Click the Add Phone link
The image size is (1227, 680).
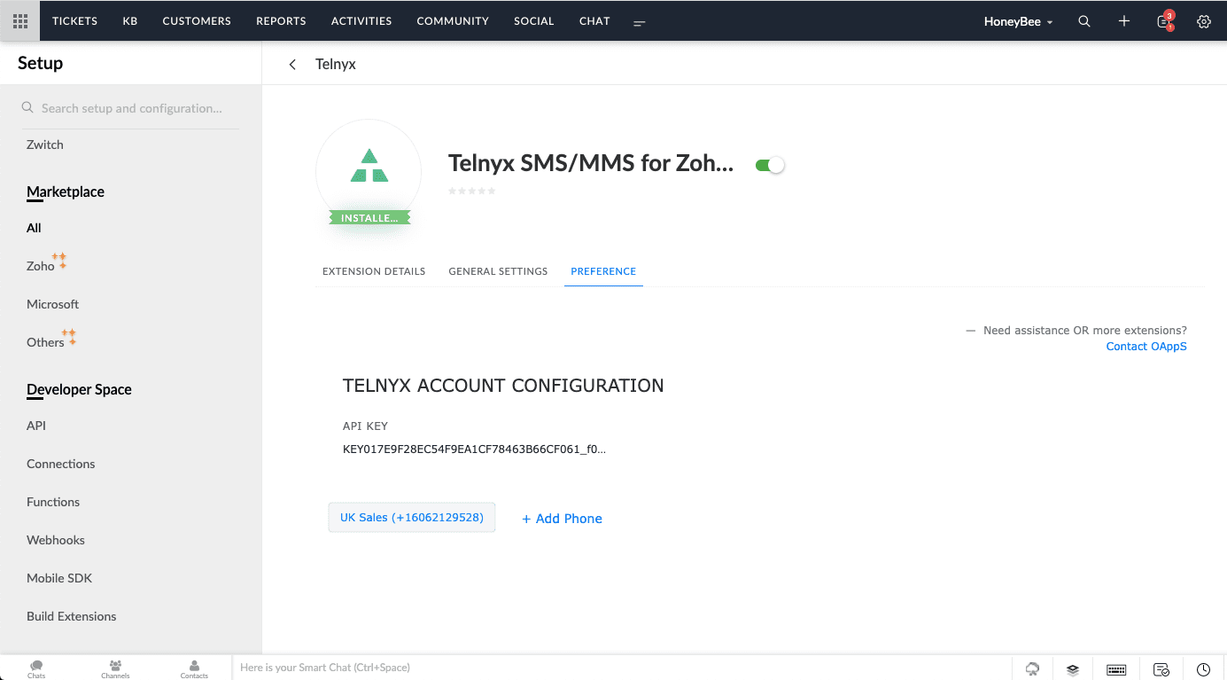[562, 519]
